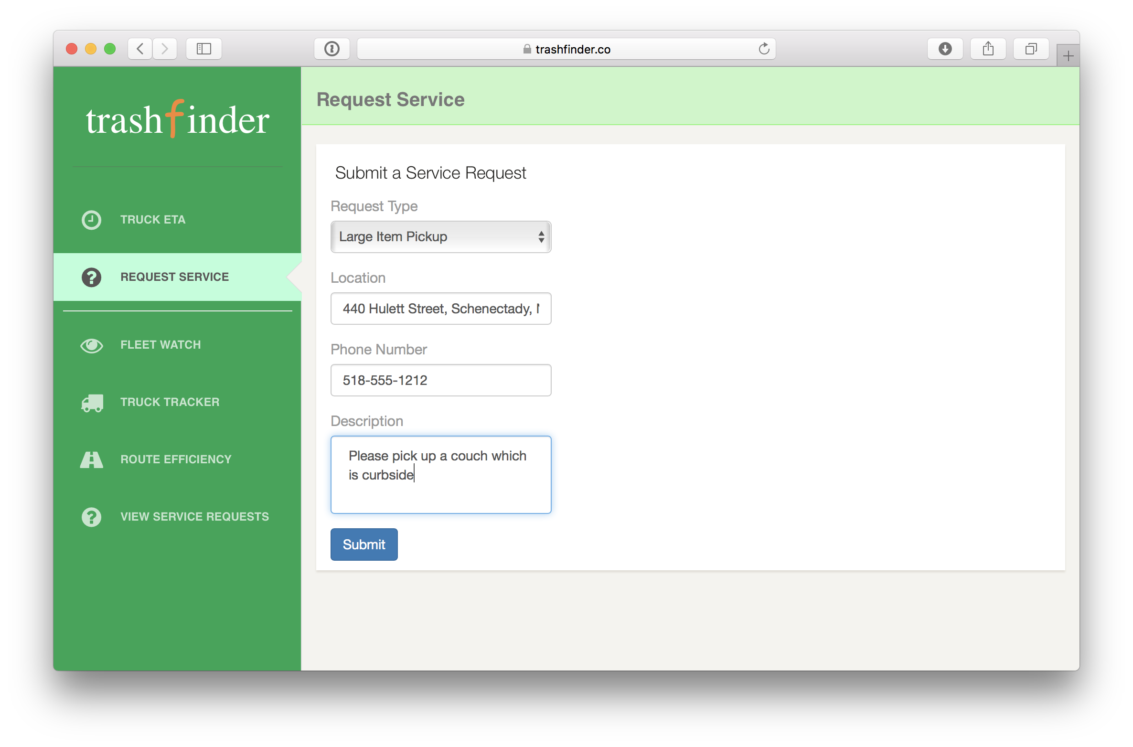Click the View Service Requests question icon
The image size is (1133, 747).
pyautogui.click(x=91, y=517)
